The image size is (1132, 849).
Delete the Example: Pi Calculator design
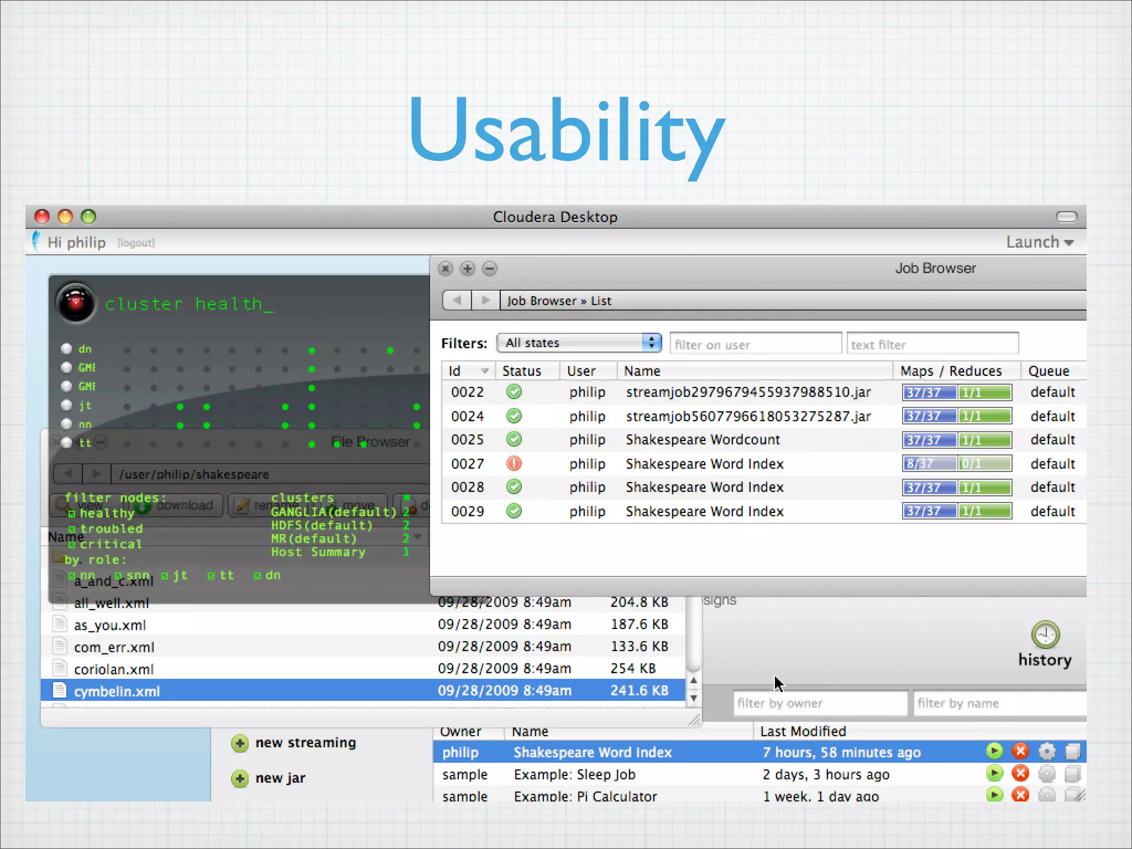(x=1020, y=795)
